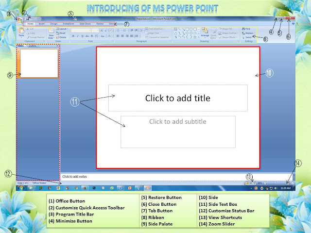Click the New Slide icon
Viewport: 311px width, 233px height.
[x=51, y=31]
